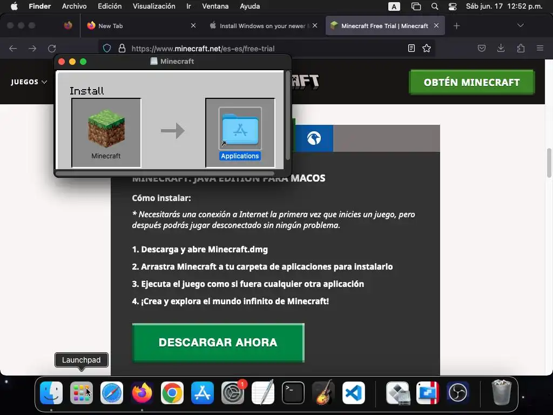Open the Finder application menu
553x415 pixels.
(x=40, y=6)
